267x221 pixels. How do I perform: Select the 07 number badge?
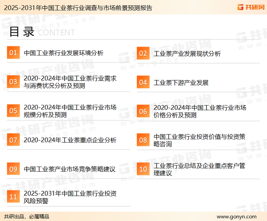click(13, 140)
